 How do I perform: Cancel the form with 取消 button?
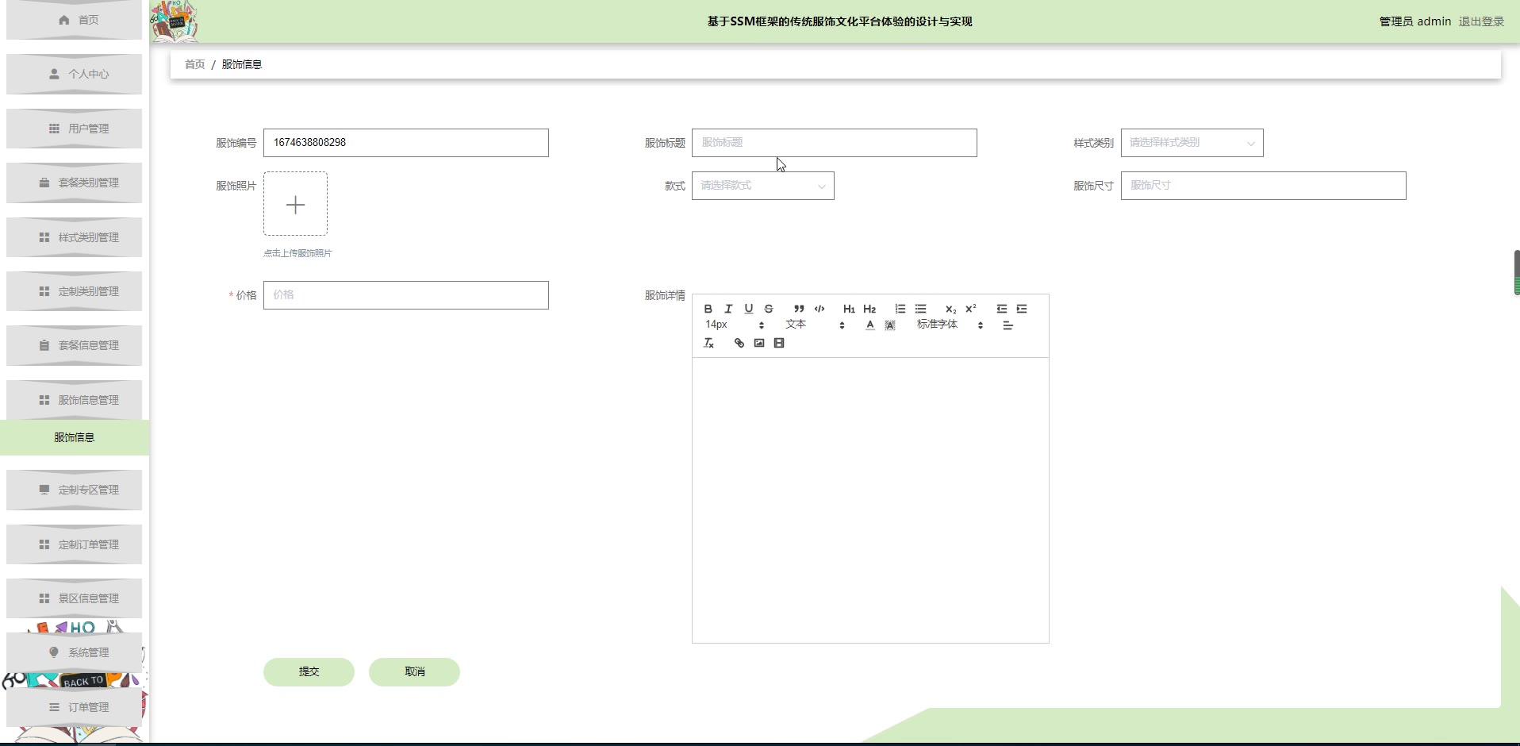414,672
